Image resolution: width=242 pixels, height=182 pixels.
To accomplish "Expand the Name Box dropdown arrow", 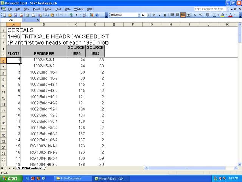I will point(24,20).
